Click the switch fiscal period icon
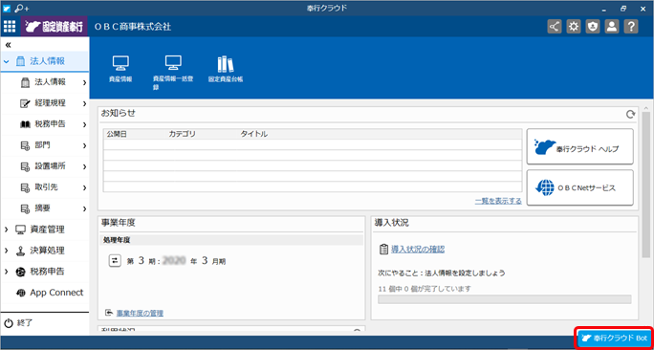Screen dimensions: 654x350 click(x=115, y=261)
